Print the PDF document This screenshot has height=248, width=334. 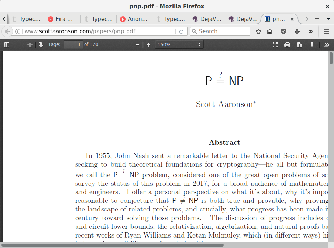(x=287, y=45)
